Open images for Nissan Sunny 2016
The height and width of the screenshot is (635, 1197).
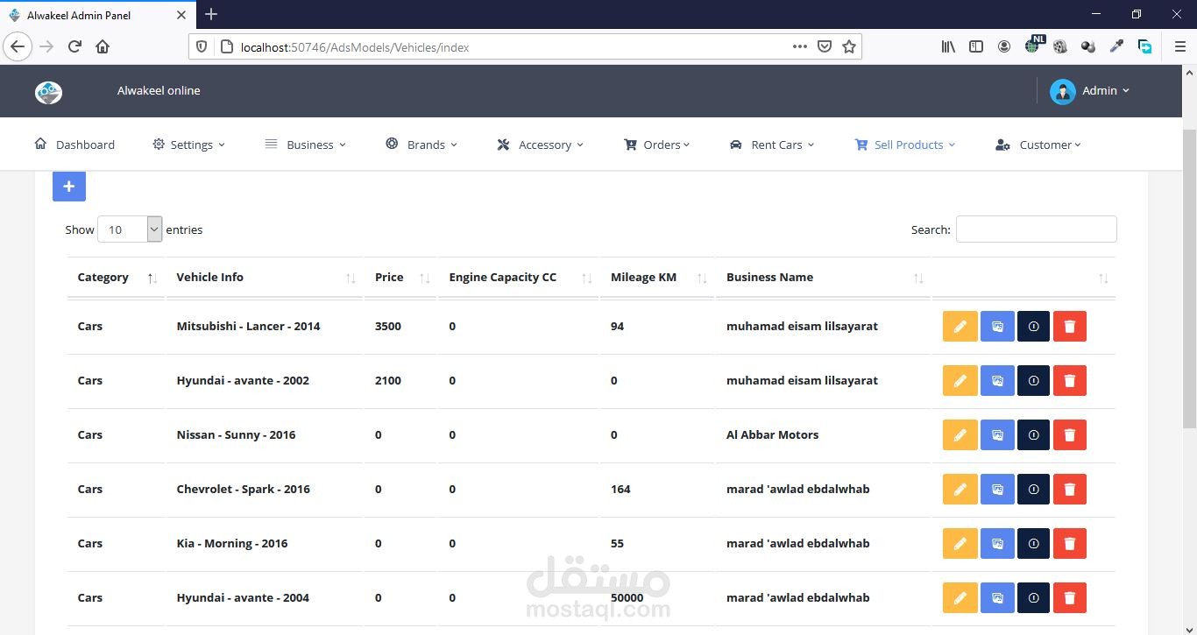click(x=997, y=434)
